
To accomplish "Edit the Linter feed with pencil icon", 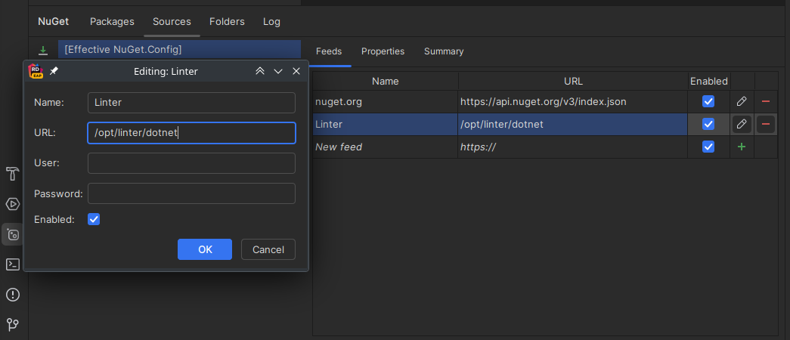I will [741, 124].
